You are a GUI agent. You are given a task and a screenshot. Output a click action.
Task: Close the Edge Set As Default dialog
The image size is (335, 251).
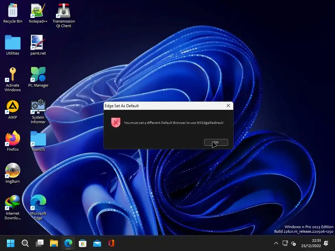228,106
